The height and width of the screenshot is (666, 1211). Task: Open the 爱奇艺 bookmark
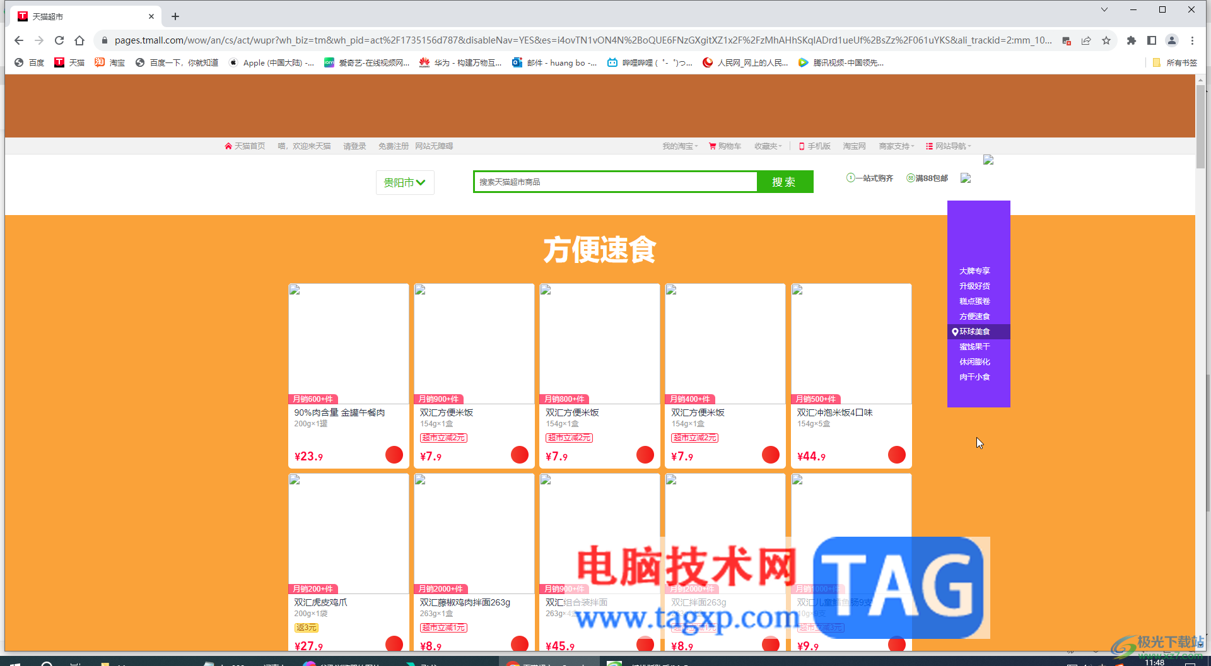(367, 62)
